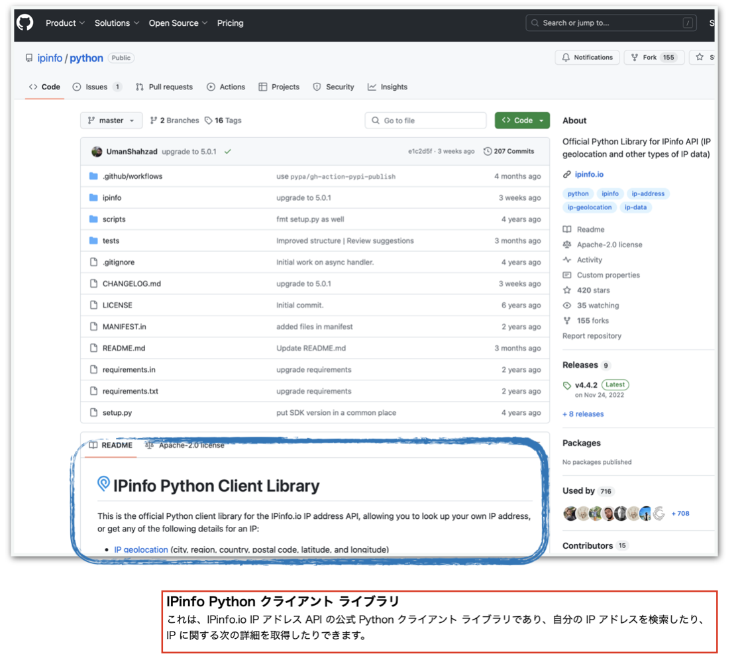
Task: Open the master branch dropdown
Action: click(x=111, y=120)
